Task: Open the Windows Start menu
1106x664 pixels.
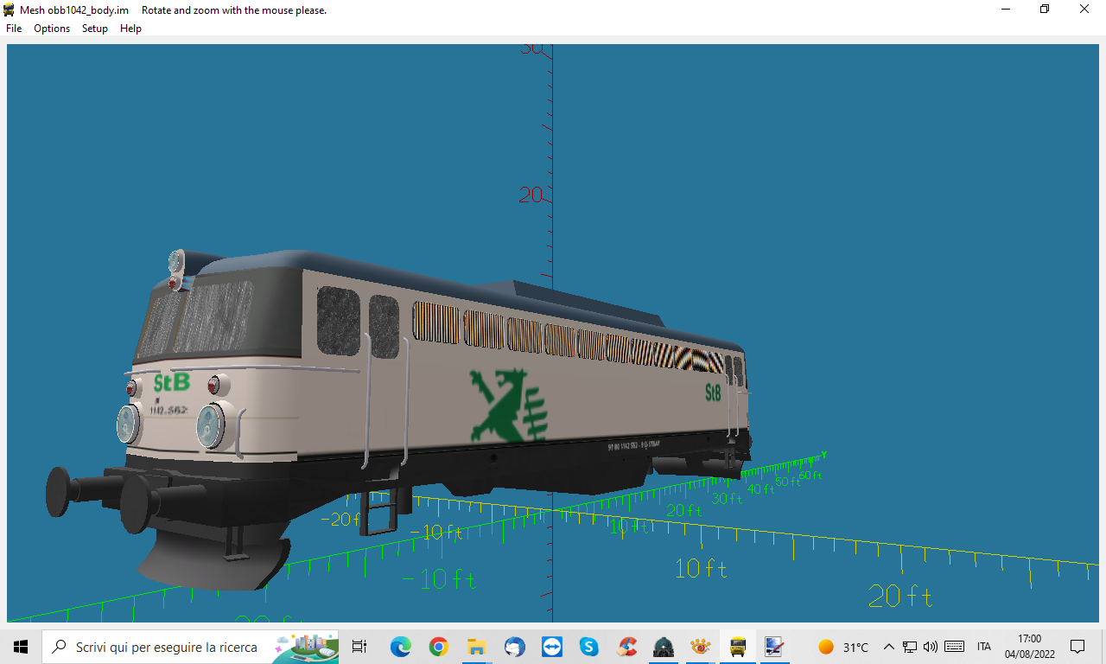Action: pyautogui.click(x=21, y=647)
